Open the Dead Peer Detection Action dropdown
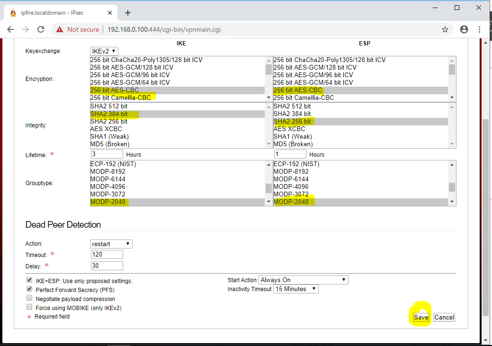The width and height of the screenshot is (492, 346). 111,243
